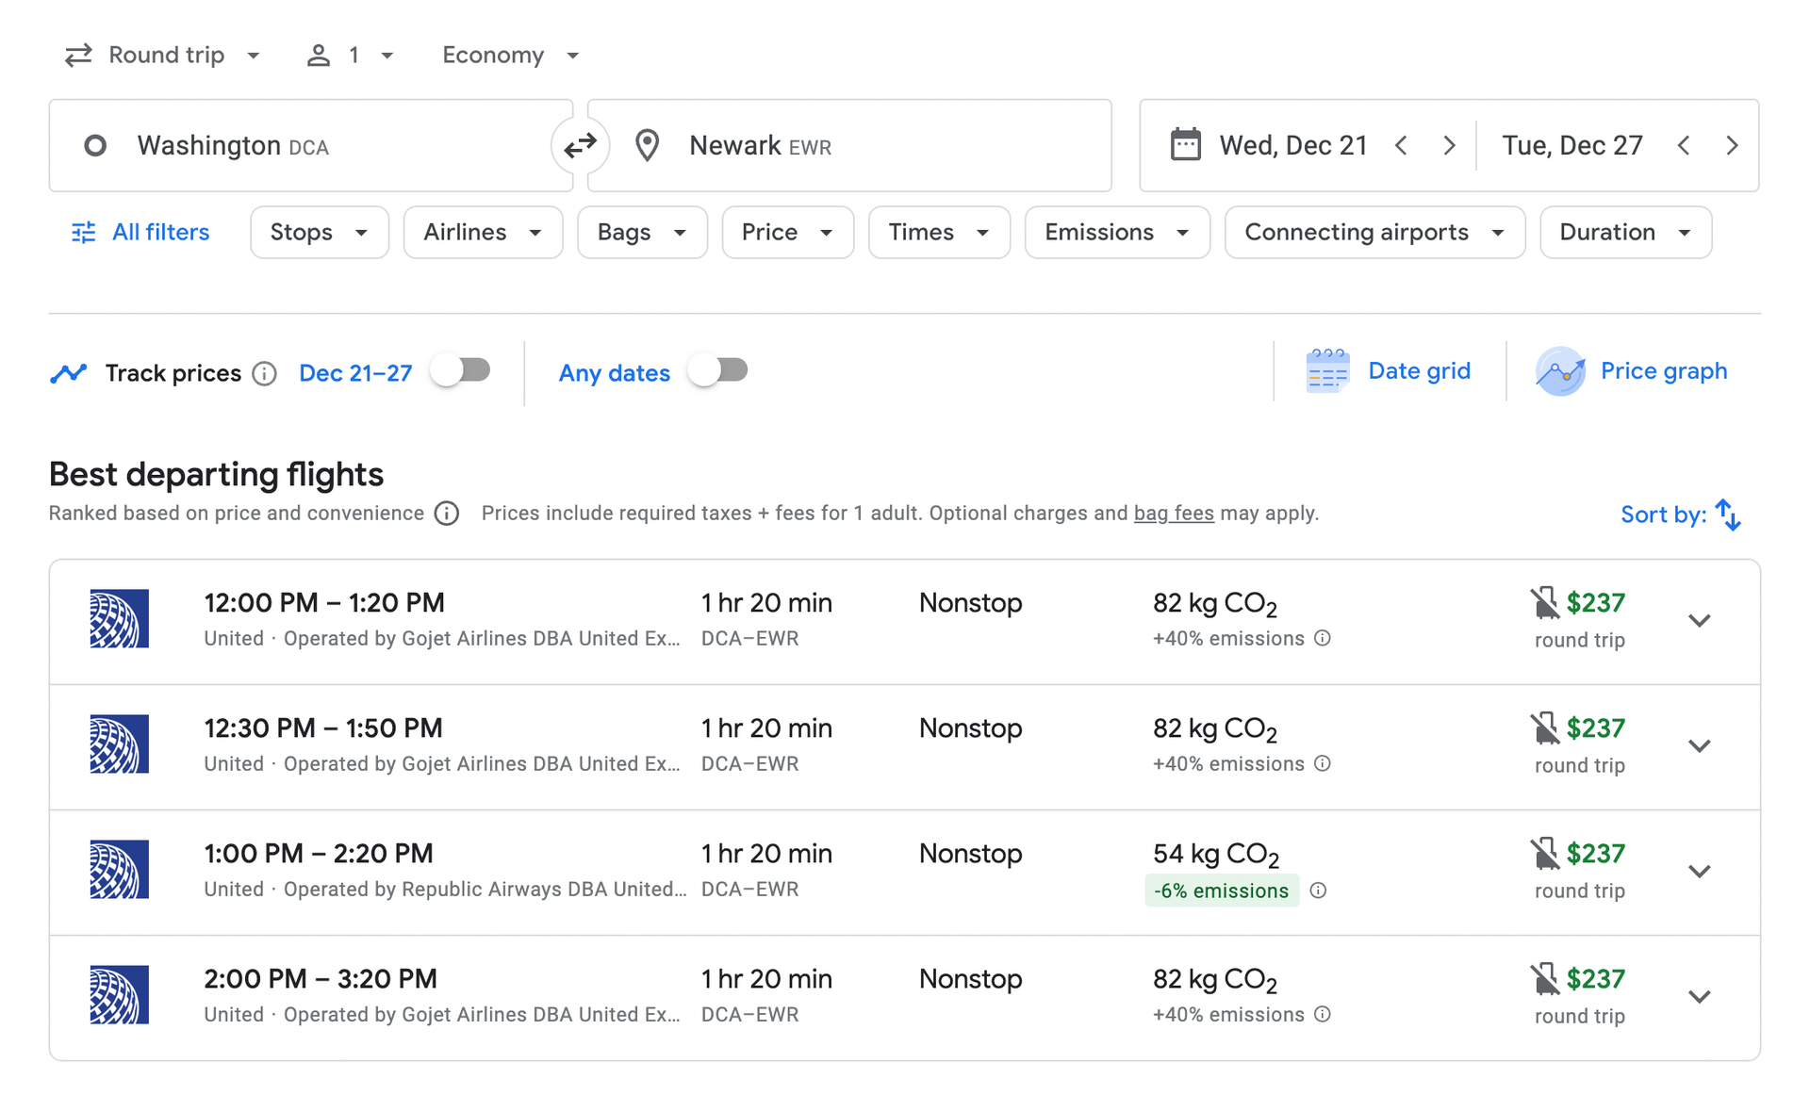Image resolution: width=1810 pixels, height=1095 pixels.
Task: Open the bag fees link
Action: click(1173, 513)
